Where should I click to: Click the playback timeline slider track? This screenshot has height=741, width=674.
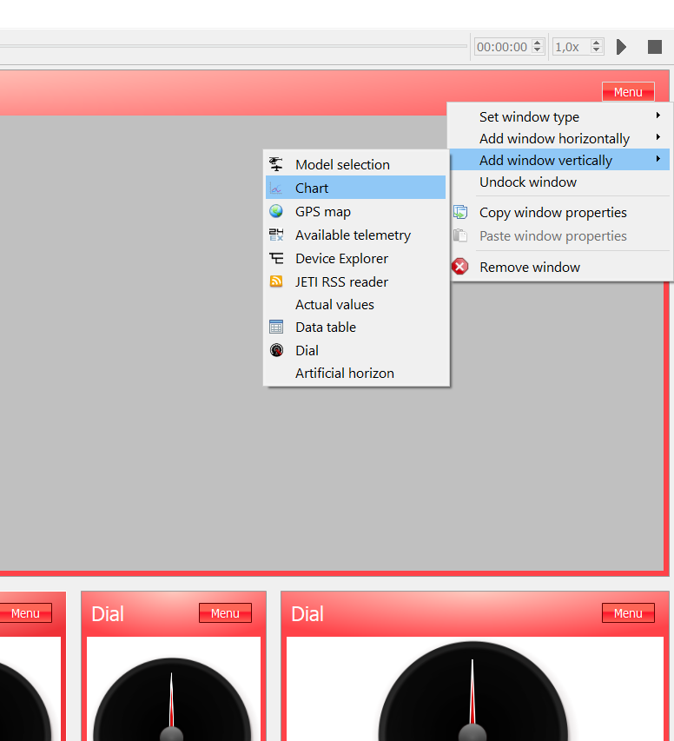click(234, 46)
